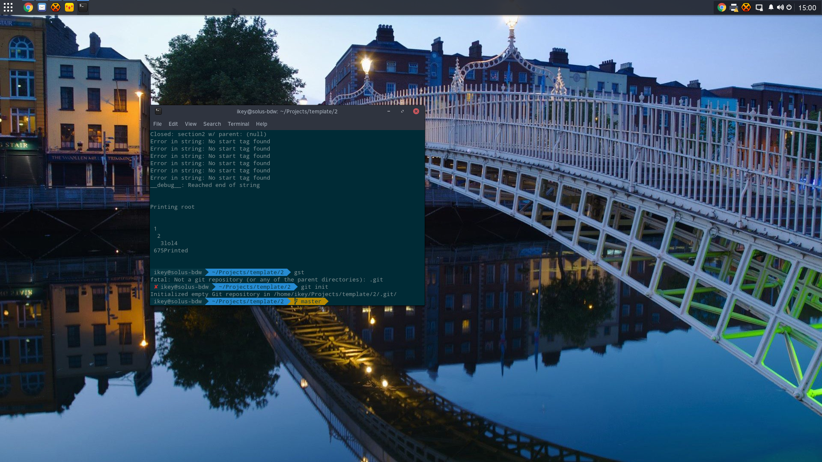Open the printer warning tray icon
This screenshot has height=462, width=822.
click(734, 7)
